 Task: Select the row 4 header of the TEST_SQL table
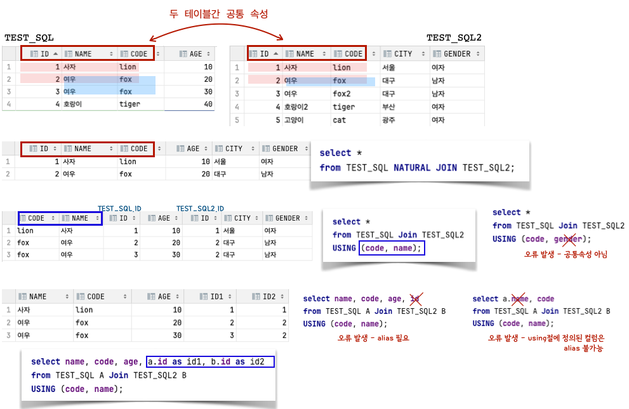pyautogui.click(x=9, y=104)
